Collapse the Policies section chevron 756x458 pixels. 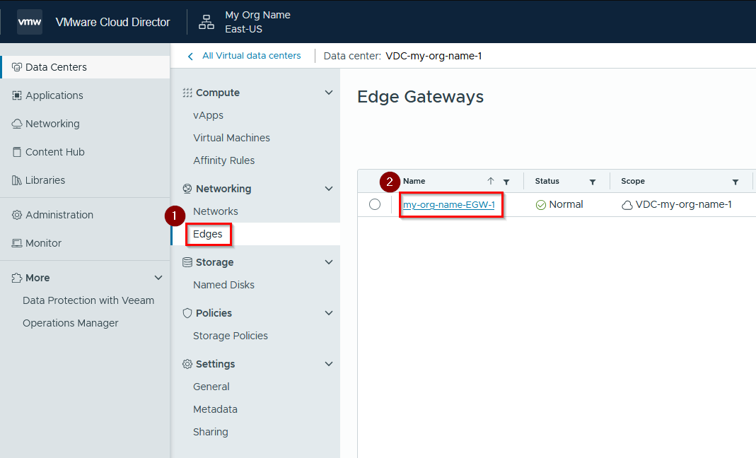click(x=329, y=313)
